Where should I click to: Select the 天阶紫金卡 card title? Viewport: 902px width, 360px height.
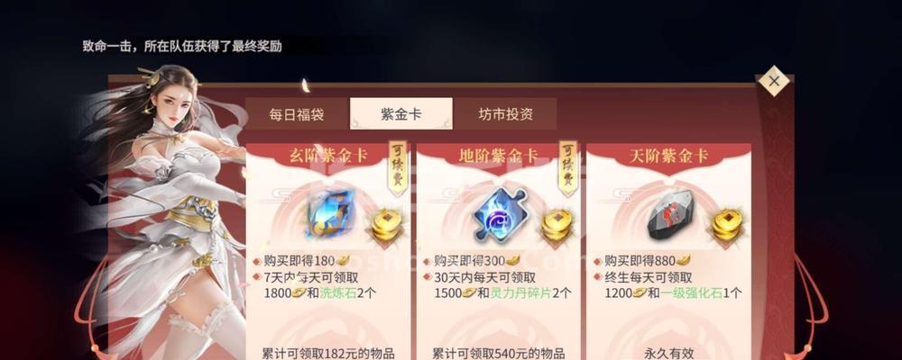(668, 156)
